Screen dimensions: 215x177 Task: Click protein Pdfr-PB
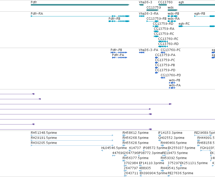coord(119,53)
